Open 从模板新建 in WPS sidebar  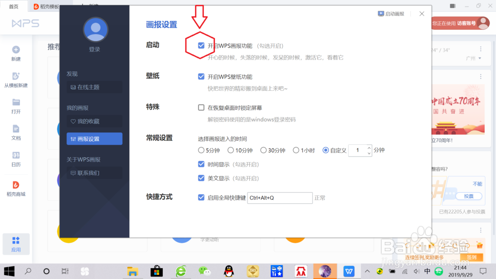point(16,80)
